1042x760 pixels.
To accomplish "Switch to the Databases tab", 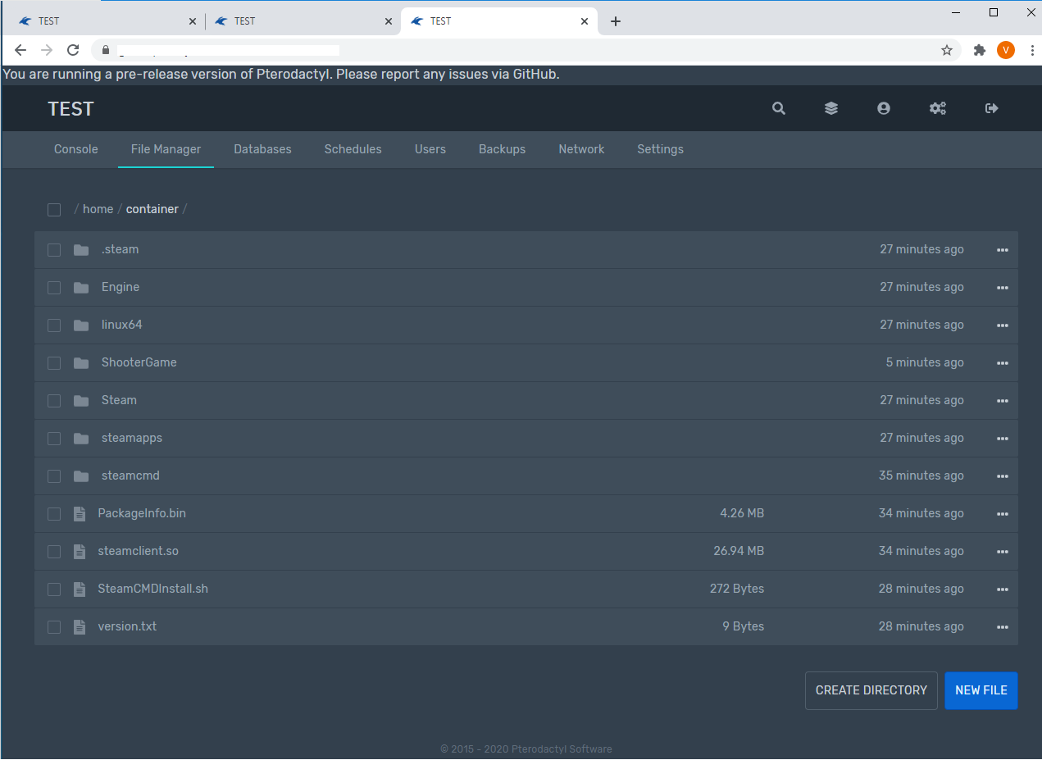I will [x=262, y=149].
